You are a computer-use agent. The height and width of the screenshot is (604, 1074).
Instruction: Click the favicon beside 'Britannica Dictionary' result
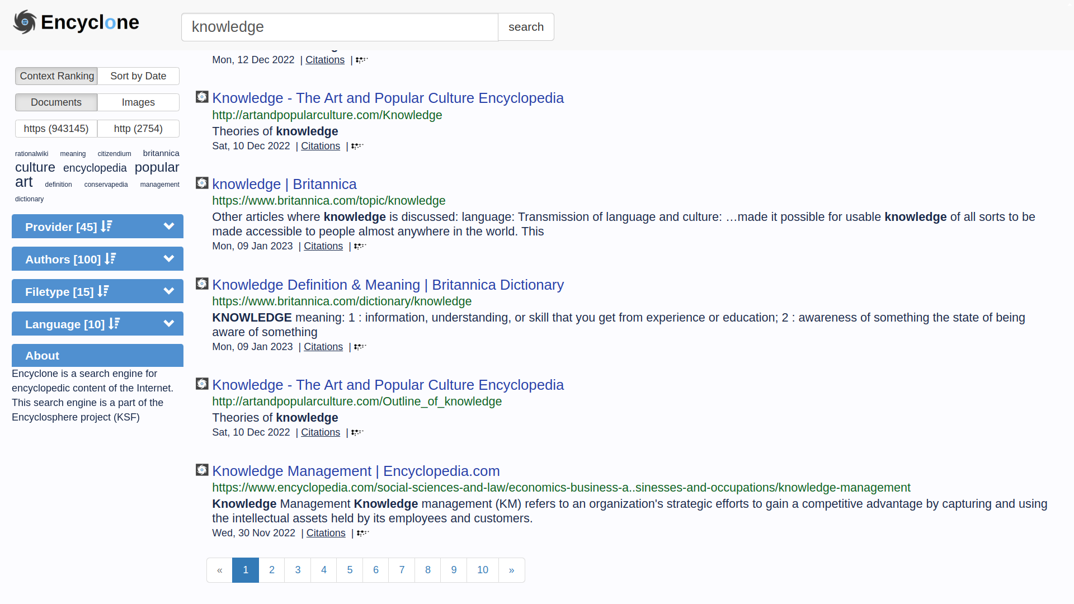point(202,284)
